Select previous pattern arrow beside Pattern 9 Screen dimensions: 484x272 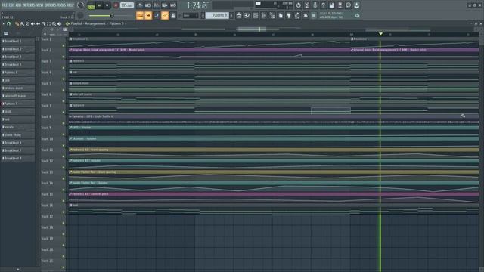pyautogui.click(x=203, y=15)
